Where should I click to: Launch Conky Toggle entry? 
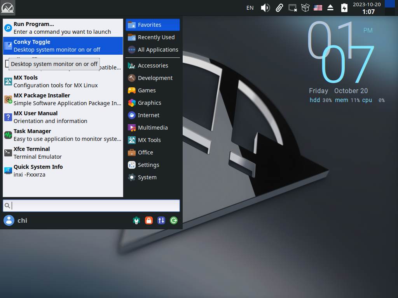pyautogui.click(x=63, y=46)
